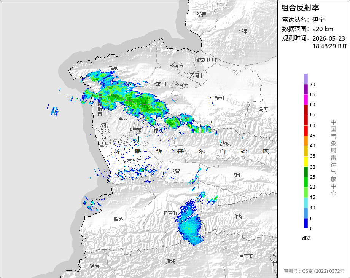This screenshot has height=278, width=350.
Task: Click the 博乐市 label on the map
Action: pos(161,84)
